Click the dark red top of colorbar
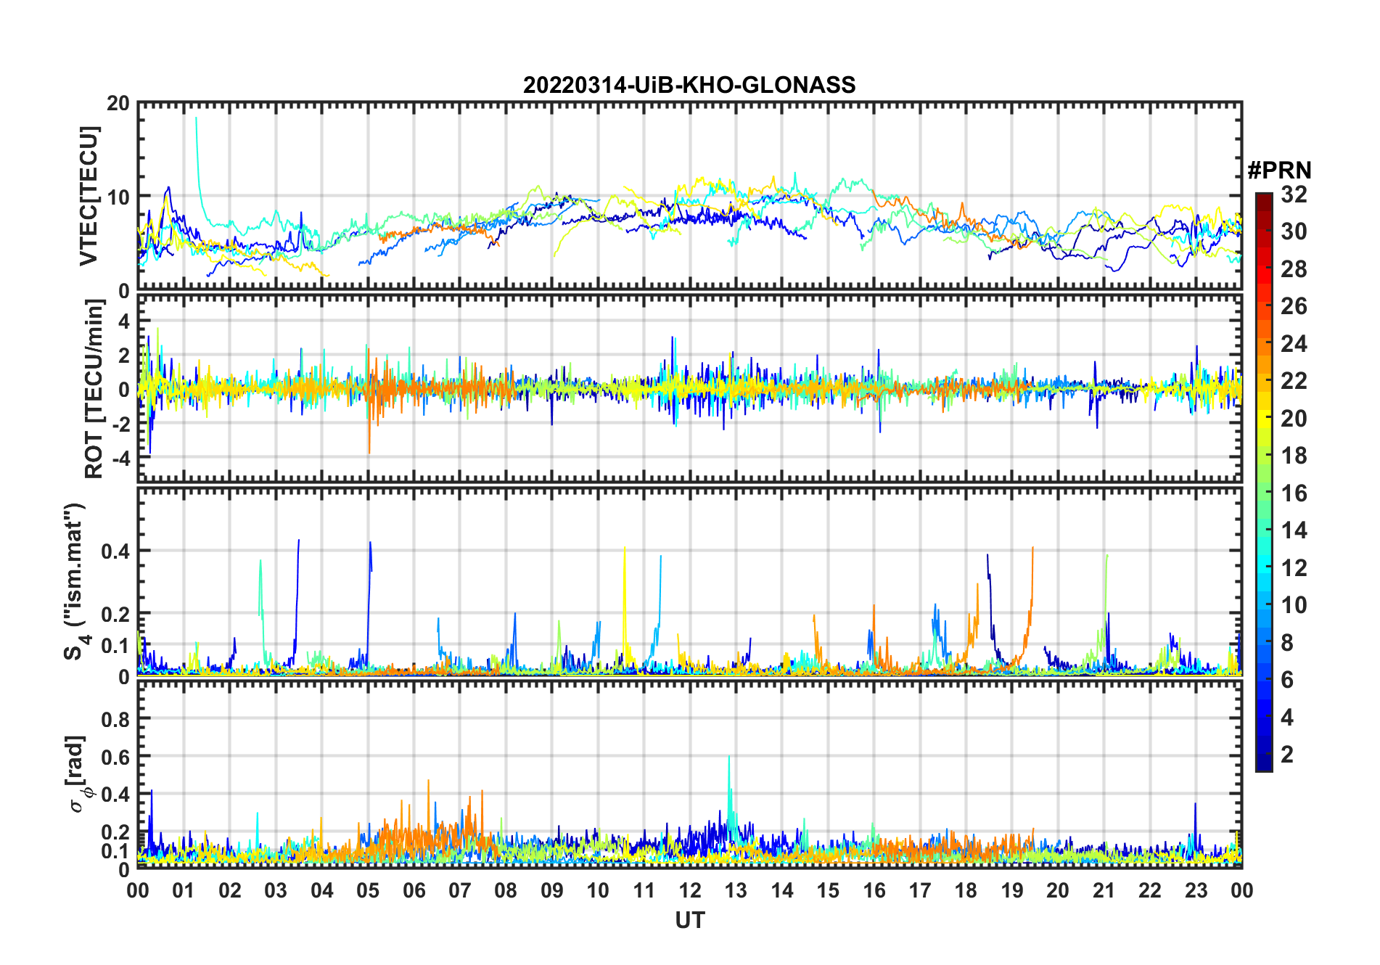Screen dimensions: 1380x965 (x=1263, y=198)
